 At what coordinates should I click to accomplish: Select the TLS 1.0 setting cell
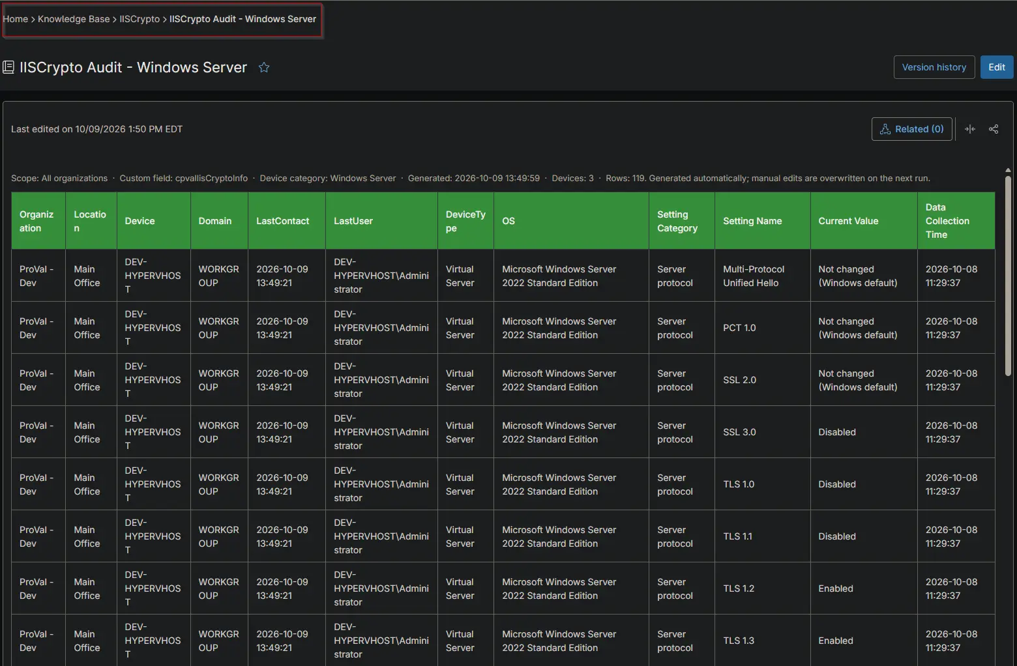pyautogui.click(x=763, y=484)
